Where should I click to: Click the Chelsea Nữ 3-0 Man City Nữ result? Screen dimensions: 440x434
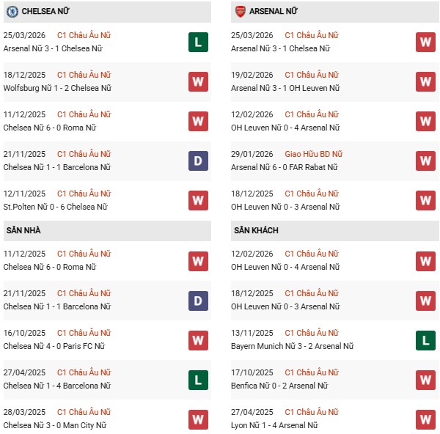tap(56, 425)
